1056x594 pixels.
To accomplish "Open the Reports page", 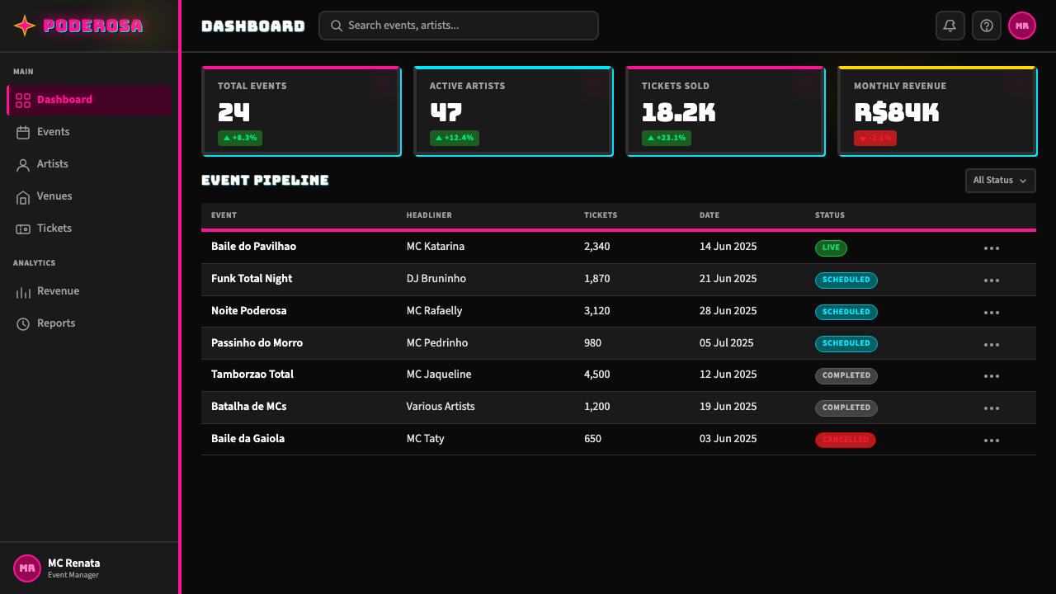I will [x=89, y=323].
